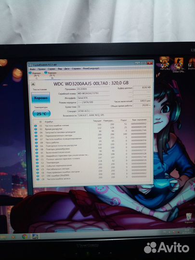
Task: Open the Half-Life 2 desktop shortcut
Action: pos(165,64)
